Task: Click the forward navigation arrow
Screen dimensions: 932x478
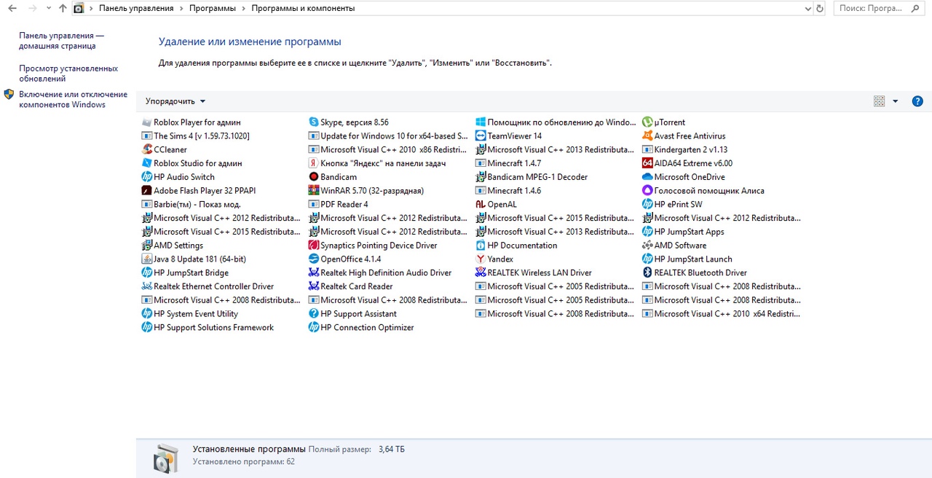Action: point(32,9)
